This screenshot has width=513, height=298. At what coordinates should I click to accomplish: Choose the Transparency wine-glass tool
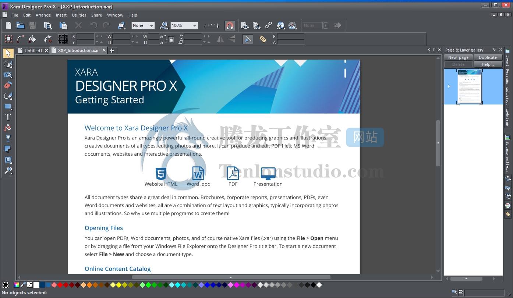click(x=8, y=139)
